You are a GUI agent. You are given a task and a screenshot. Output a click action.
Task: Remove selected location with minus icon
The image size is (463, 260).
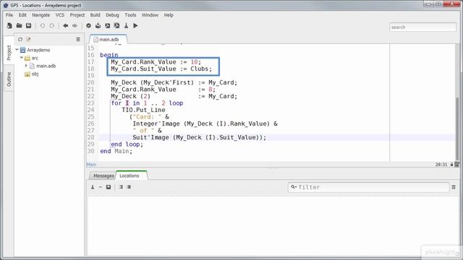pyautogui.click(x=101, y=187)
